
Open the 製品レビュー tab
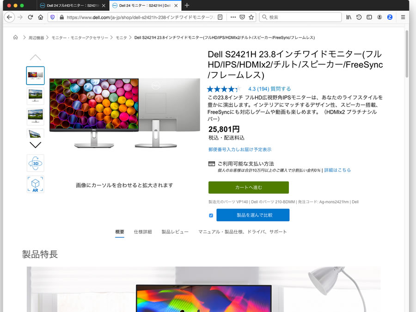click(x=175, y=232)
